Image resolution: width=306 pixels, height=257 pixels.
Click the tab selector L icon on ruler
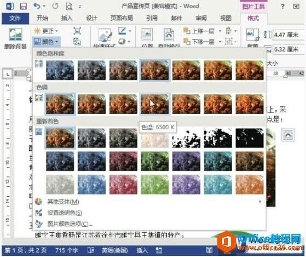click(8, 74)
